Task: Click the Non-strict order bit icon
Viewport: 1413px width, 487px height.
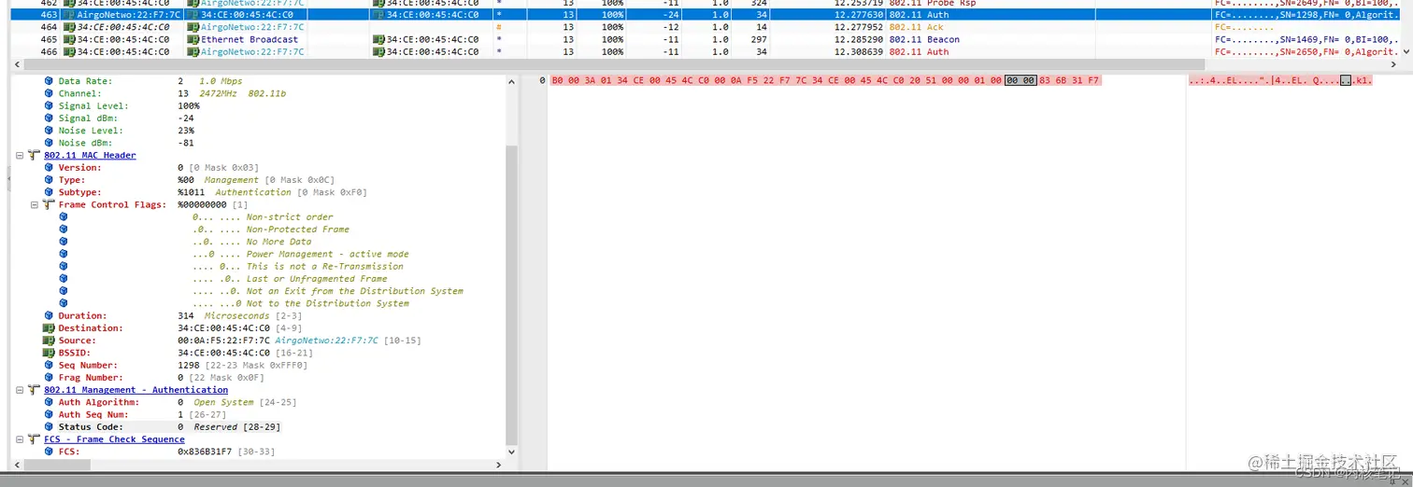Action: (x=64, y=217)
